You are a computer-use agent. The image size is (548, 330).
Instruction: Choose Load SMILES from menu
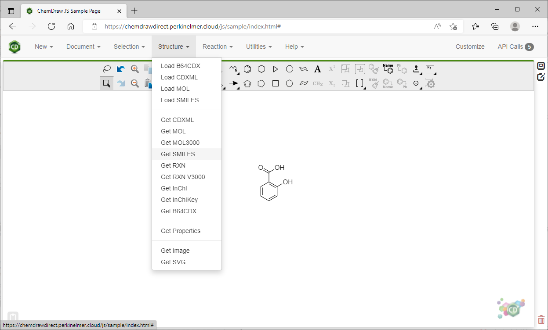[187, 100]
